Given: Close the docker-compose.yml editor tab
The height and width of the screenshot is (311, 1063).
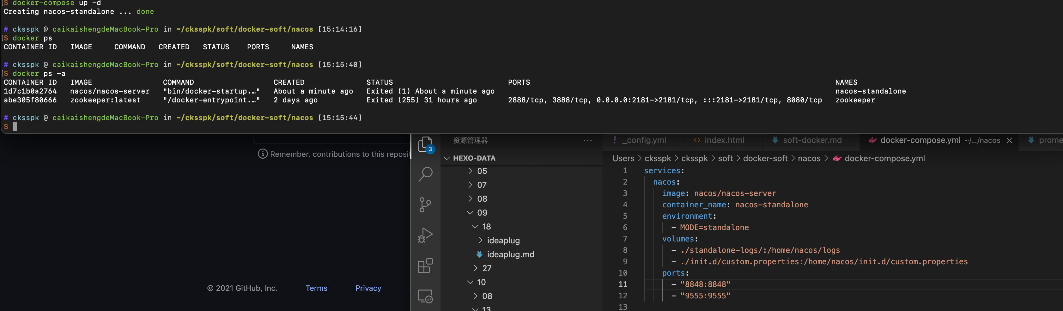Looking at the screenshot, I should click(1010, 140).
